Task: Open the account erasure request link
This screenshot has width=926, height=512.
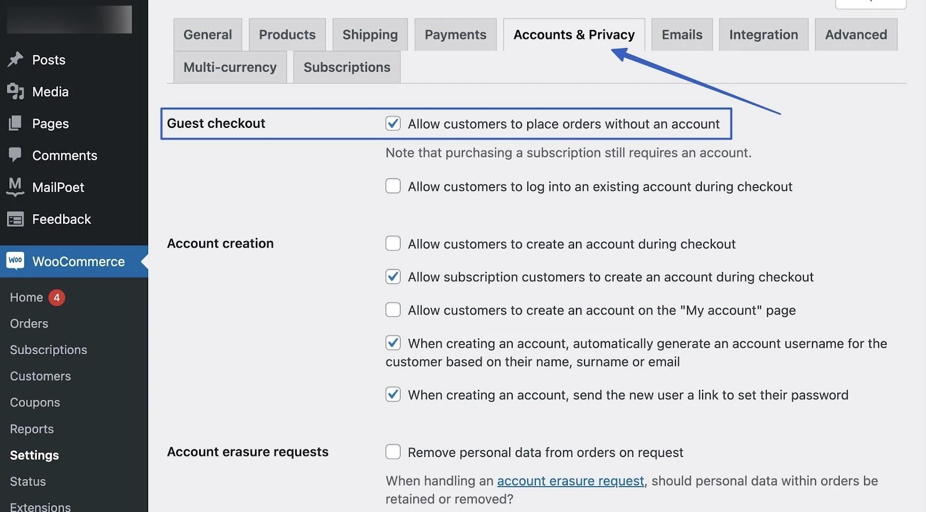Action: (x=570, y=481)
